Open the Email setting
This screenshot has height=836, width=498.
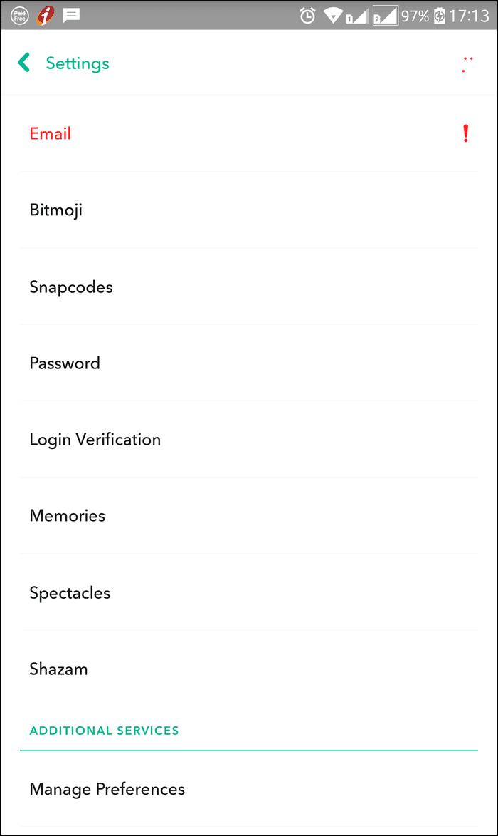[249, 133]
